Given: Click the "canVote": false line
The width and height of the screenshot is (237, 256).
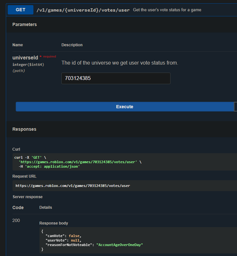Looking at the screenshot, I should point(63,236).
